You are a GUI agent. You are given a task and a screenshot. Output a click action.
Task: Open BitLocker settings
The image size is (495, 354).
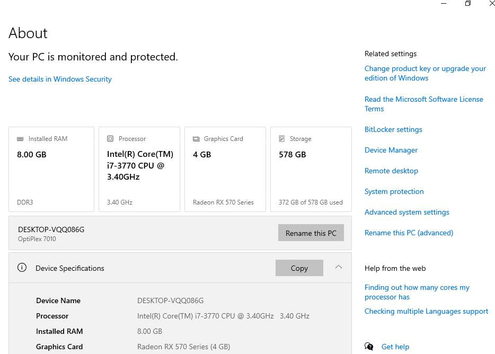(393, 129)
